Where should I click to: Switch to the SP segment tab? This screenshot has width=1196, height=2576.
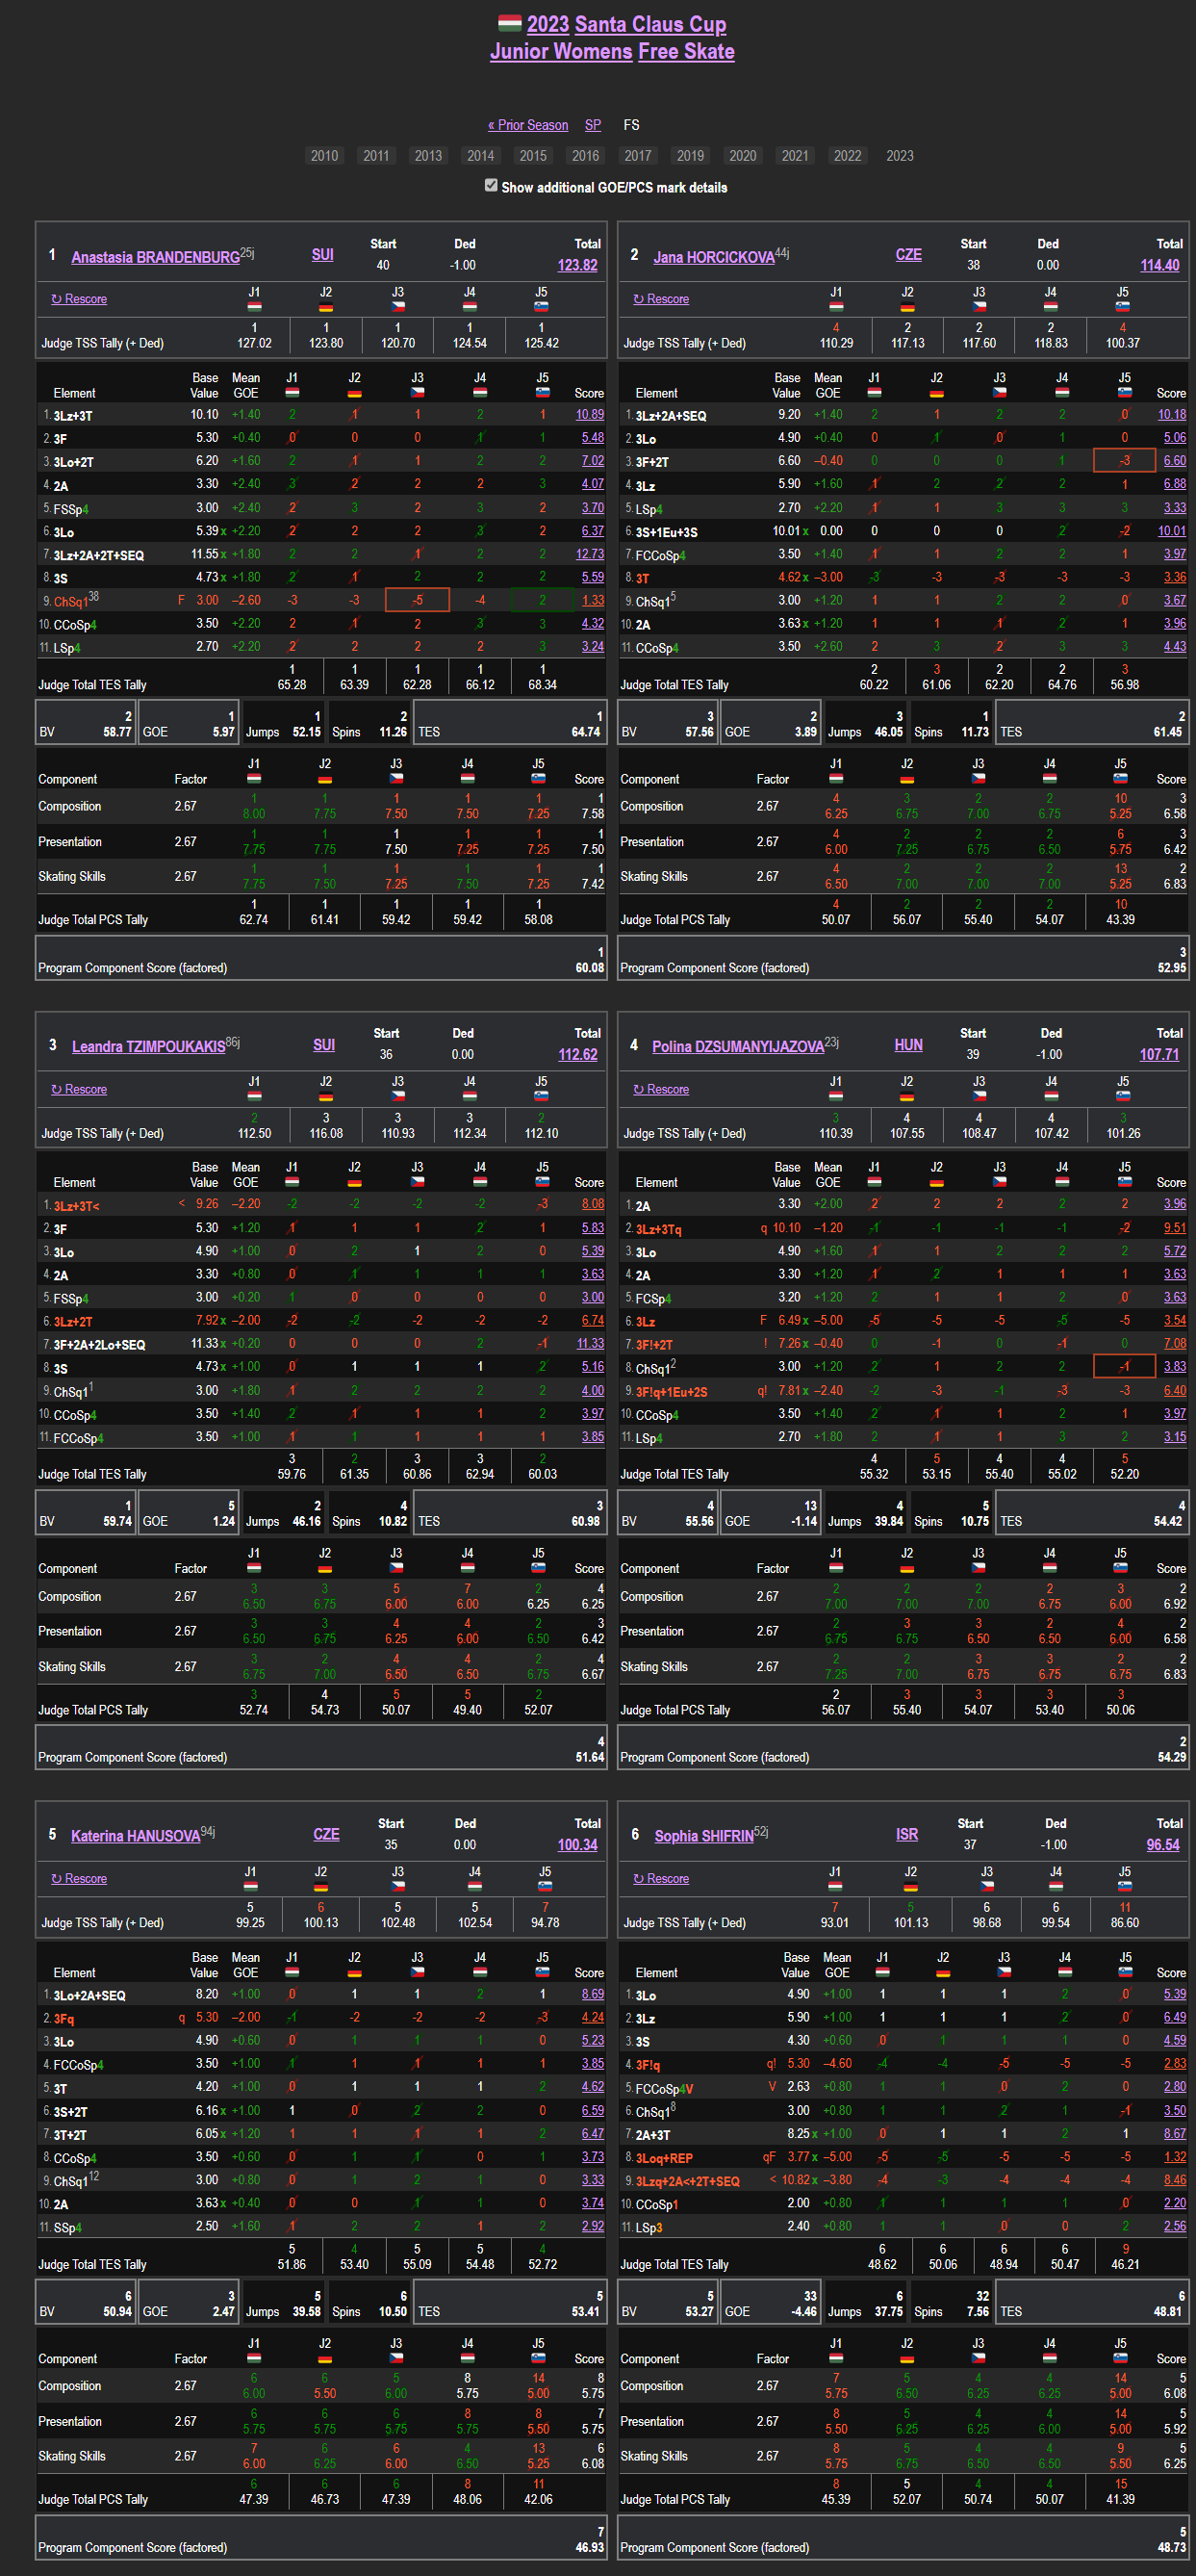pyautogui.click(x=593, y=125)
